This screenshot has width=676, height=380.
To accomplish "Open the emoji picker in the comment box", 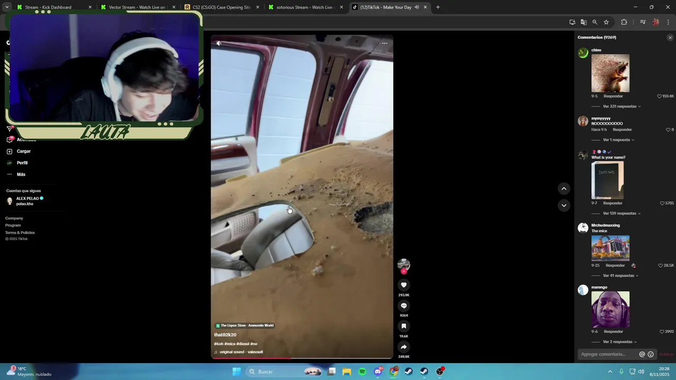I will [651, 354].
